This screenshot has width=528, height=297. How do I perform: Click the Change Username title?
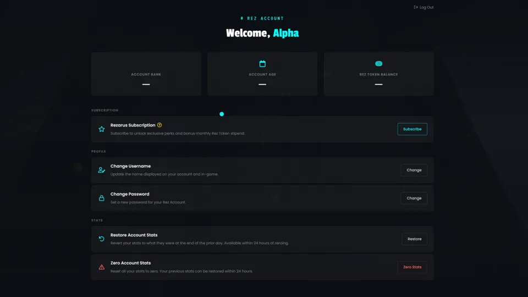click(x=130, y=166)
